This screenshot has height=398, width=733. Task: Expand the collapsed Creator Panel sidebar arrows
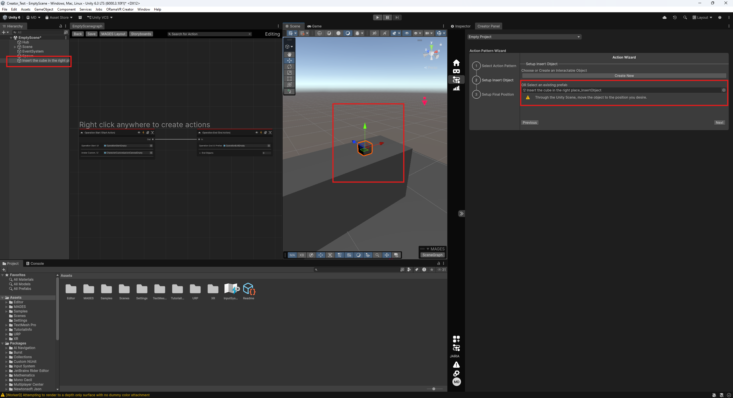(x=461, y=214)
